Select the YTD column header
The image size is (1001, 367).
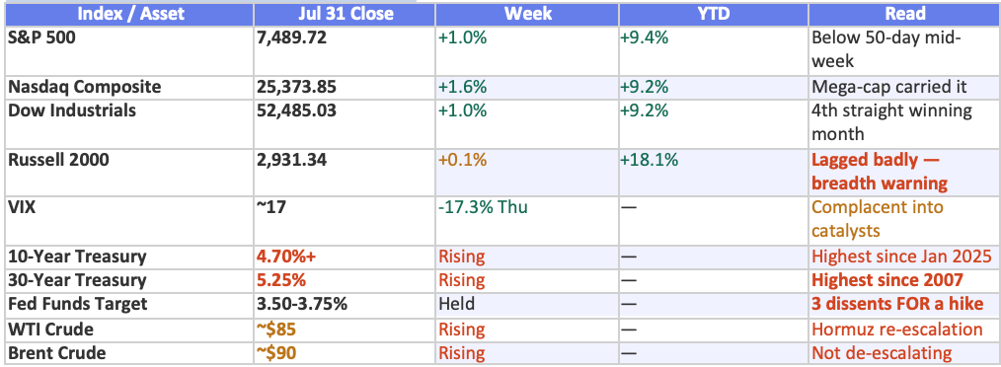point(713,14)
